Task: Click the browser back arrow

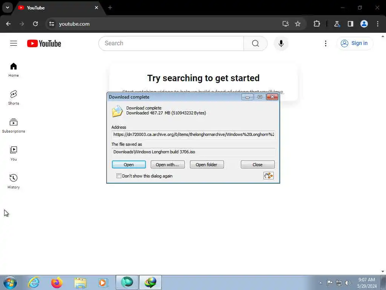Action: pyautogui.click(x=8, y=24)
